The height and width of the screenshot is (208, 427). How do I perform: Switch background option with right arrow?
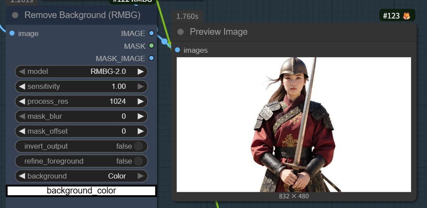(x=141, y=176)
